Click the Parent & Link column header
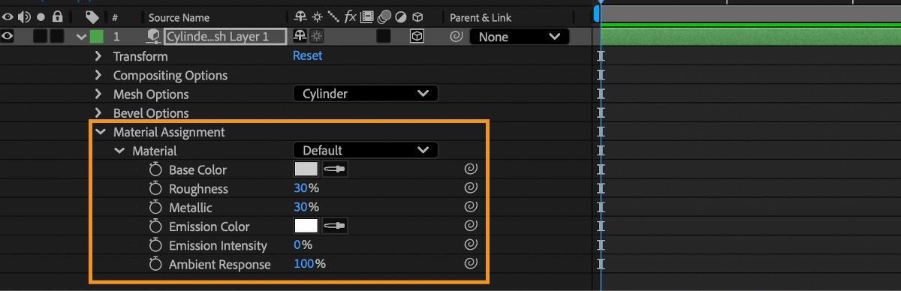901x291 pixels. click(x=481, y=17)
